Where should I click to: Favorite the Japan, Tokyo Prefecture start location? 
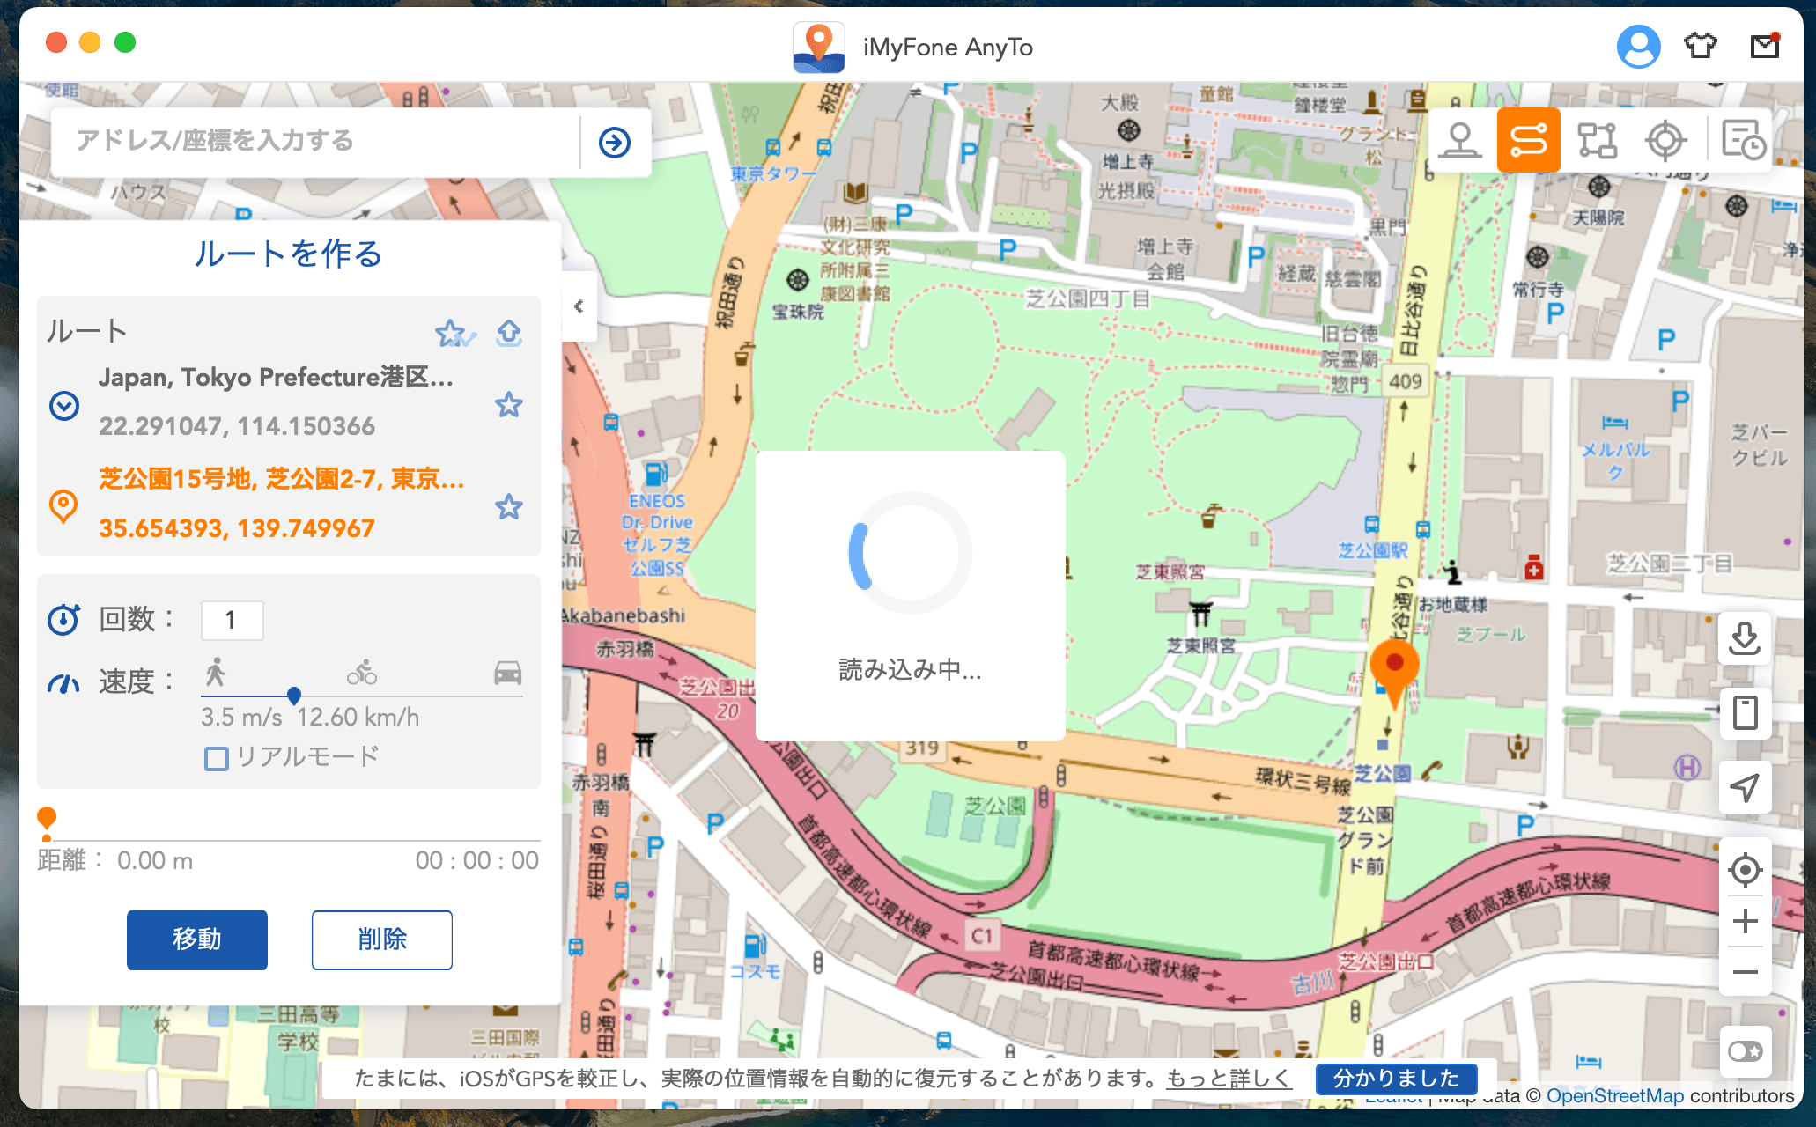509,405
